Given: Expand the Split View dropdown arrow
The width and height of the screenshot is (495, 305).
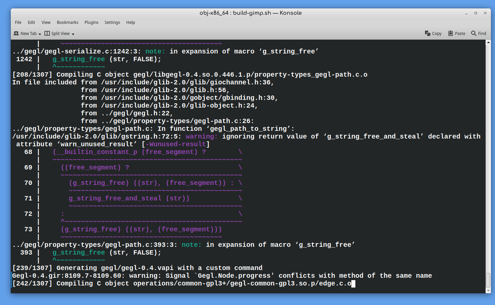Looking at the screenshot, I should [x=73, y=34].
